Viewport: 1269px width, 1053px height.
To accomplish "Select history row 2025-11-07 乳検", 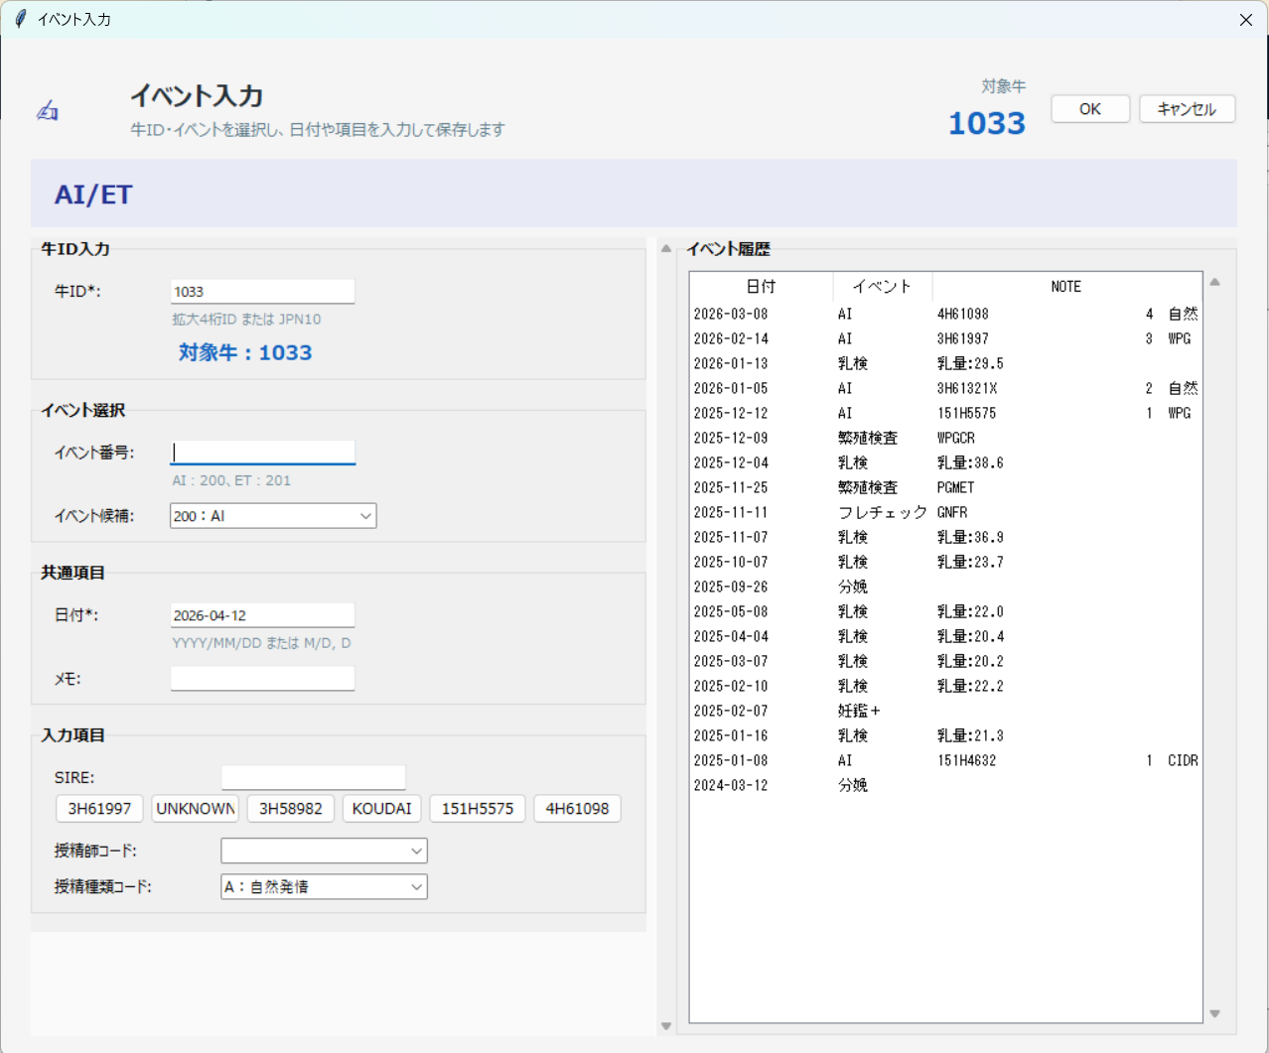I will point(945,537).
